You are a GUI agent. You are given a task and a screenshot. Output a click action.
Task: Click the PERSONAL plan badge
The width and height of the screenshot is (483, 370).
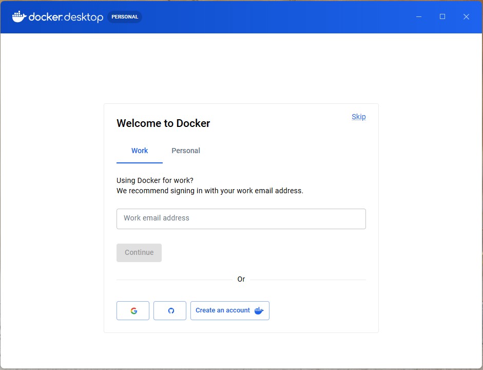click(x=125, y=17)
